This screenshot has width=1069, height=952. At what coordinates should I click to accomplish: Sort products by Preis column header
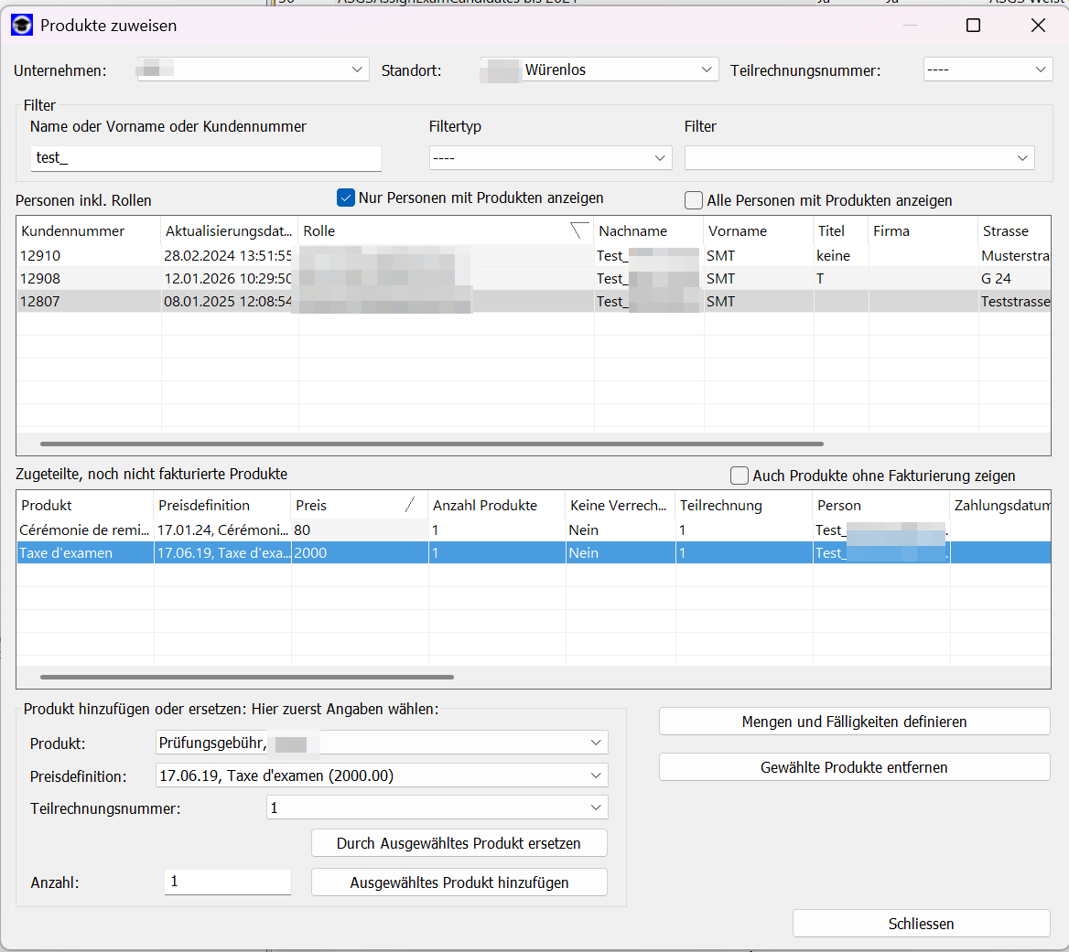[360, 506]
